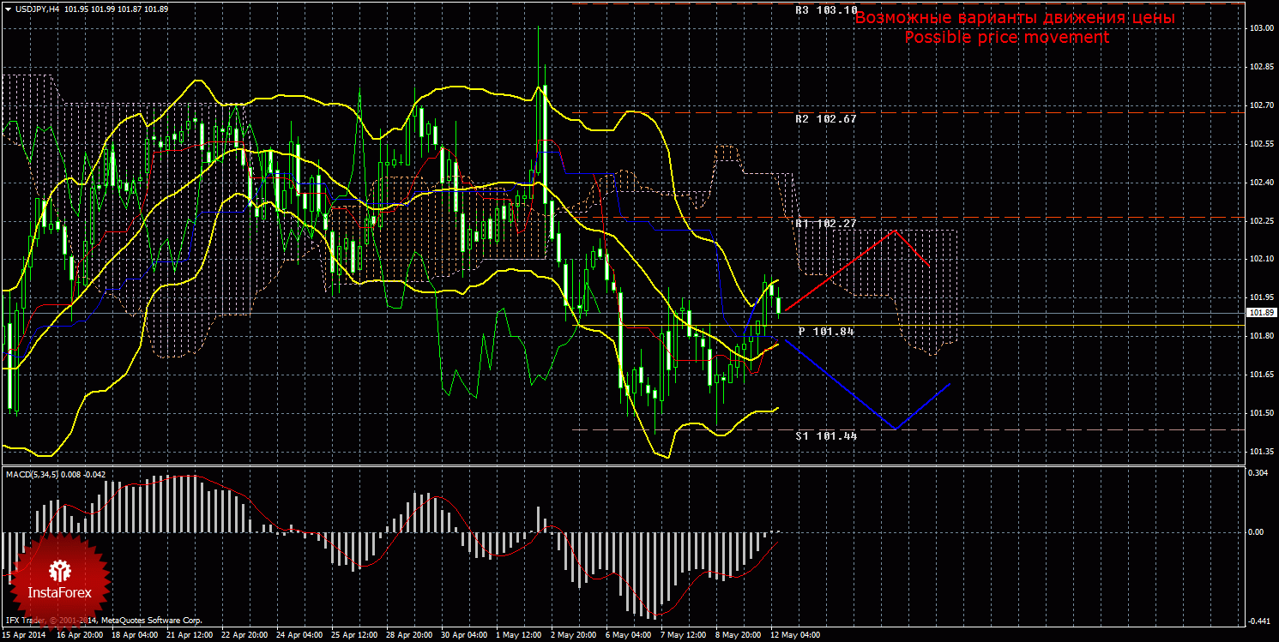Select the S1 101.44 support label
The width and height of the screenshot is (1279, 642).
click(825, 435)
